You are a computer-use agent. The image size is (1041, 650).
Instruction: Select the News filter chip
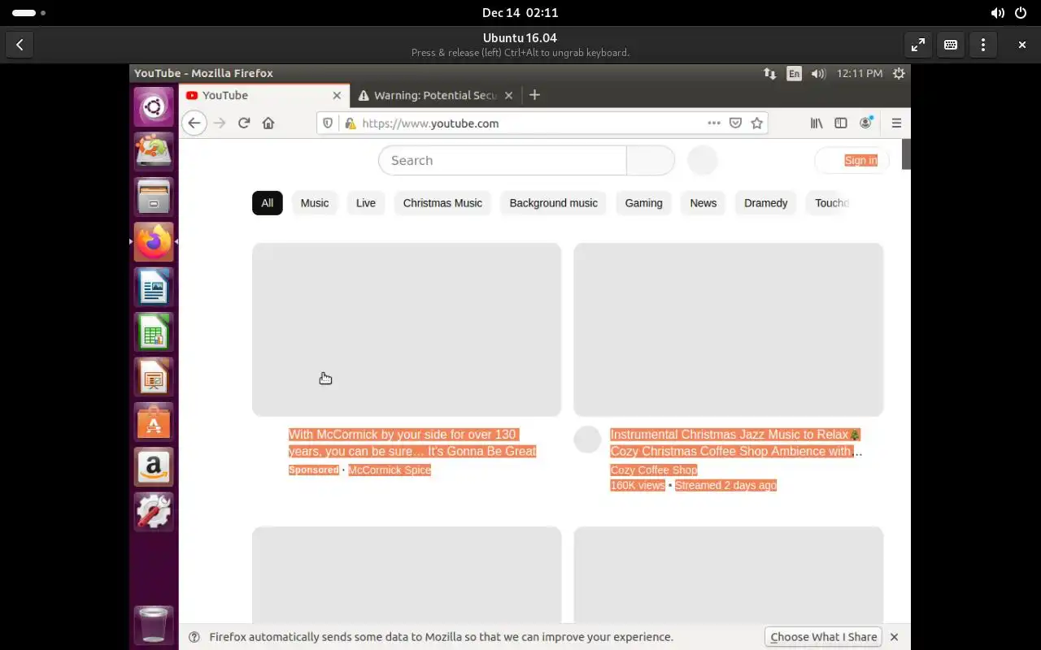(703, 203)
